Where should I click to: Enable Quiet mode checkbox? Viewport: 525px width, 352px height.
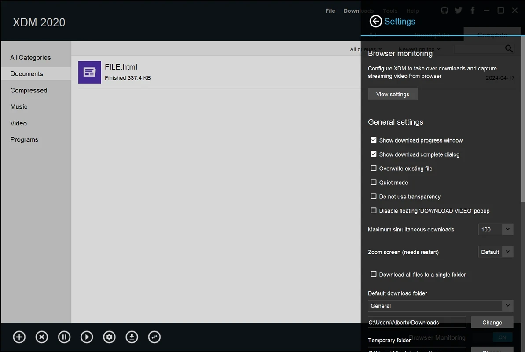tap(373, 182)
